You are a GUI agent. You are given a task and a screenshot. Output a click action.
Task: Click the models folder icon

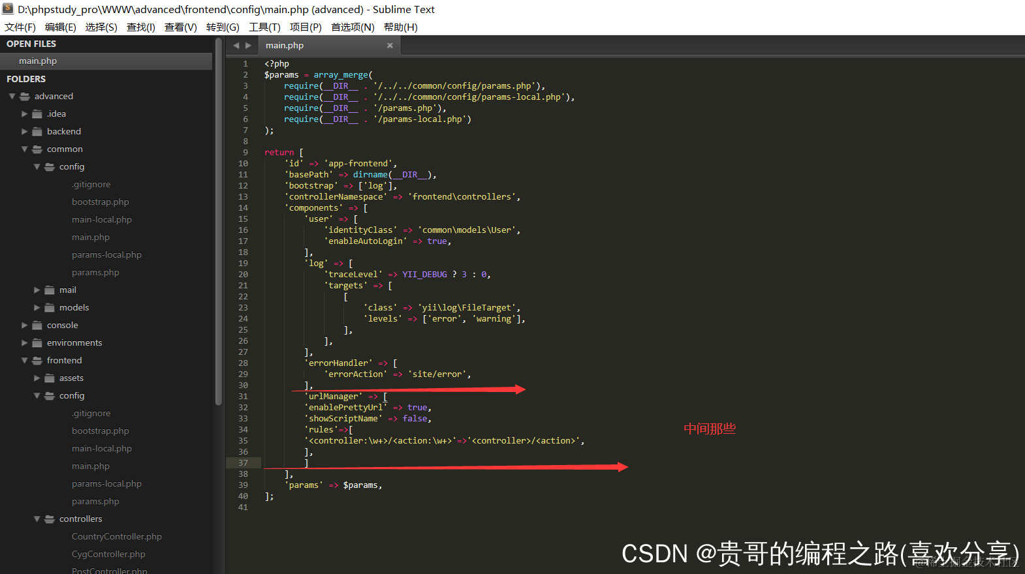50,308
